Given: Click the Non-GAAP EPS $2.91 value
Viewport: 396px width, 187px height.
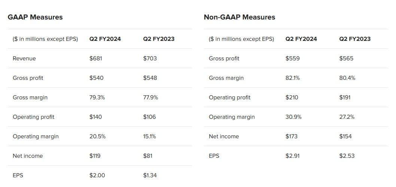Looking at the screenshot, I should 293,156.
